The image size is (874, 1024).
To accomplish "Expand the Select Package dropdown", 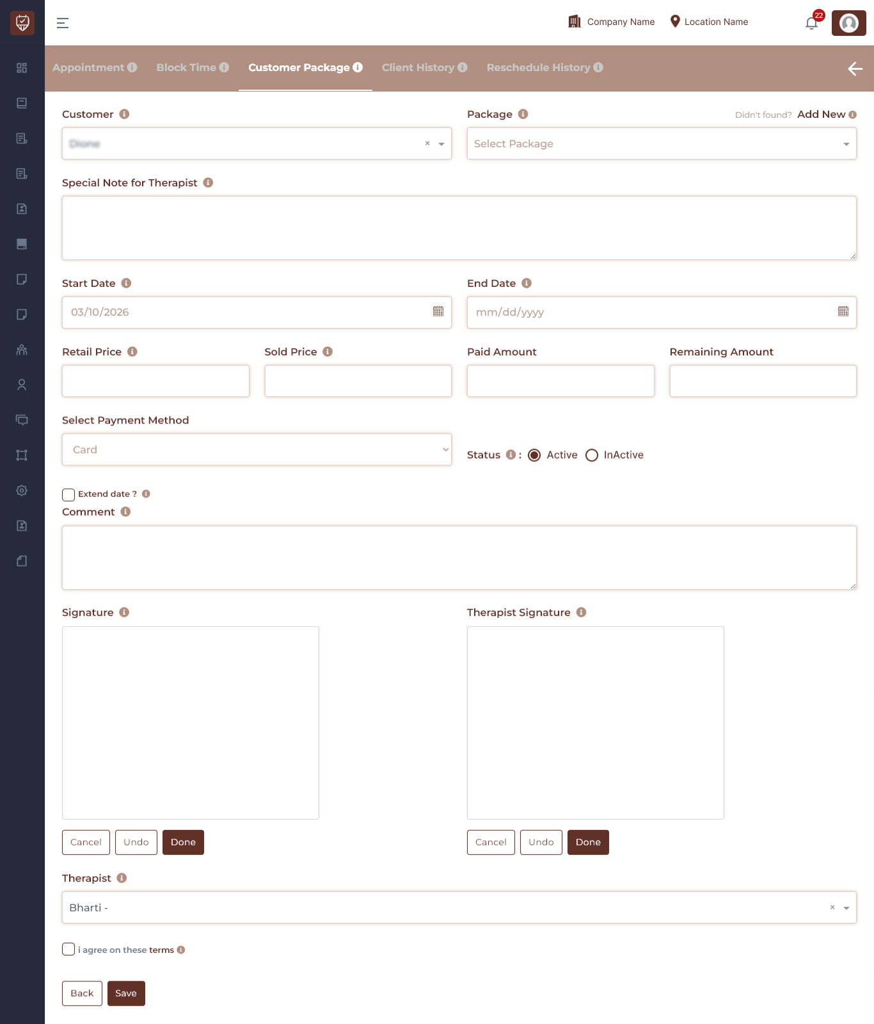I will [661, 144].
